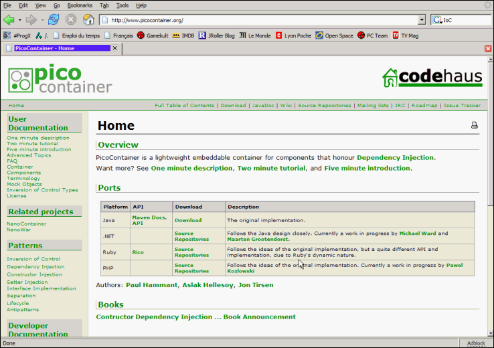The height and width of the screenshot is (348, 494).
Task: Click Download in top navigation bar
Action: click(x=233, y=106)
